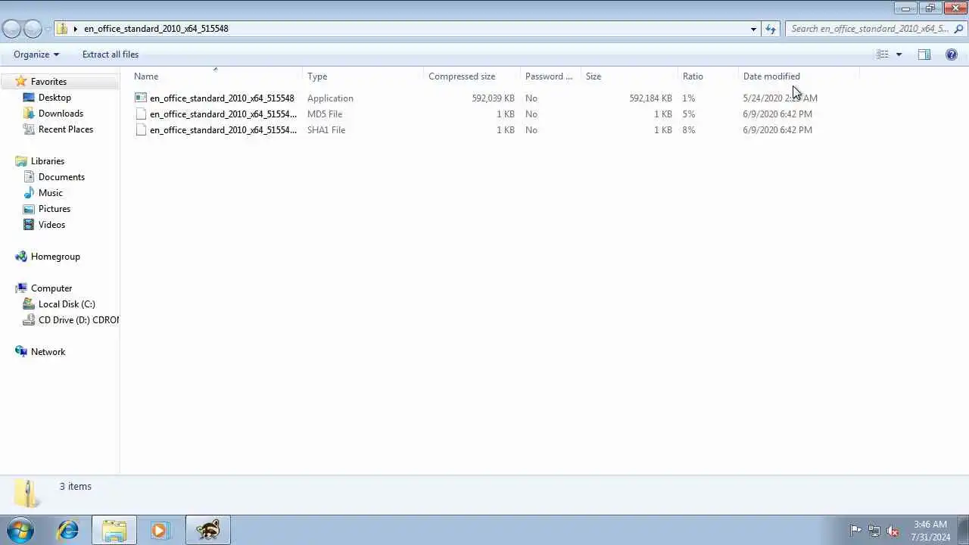
Task: Open Windows Media Player from taskbar
Action: tap(160, 530)
